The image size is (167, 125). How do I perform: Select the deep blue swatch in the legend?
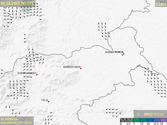click(150, 120)
